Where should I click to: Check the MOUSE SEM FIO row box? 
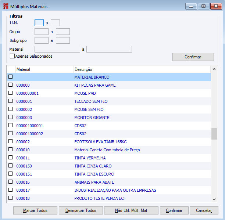(x=10, y=109)
